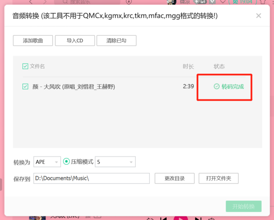274x220 pixels.
Task: Click the song name 颜 - 大风吹 row
Action: (74, 87)
